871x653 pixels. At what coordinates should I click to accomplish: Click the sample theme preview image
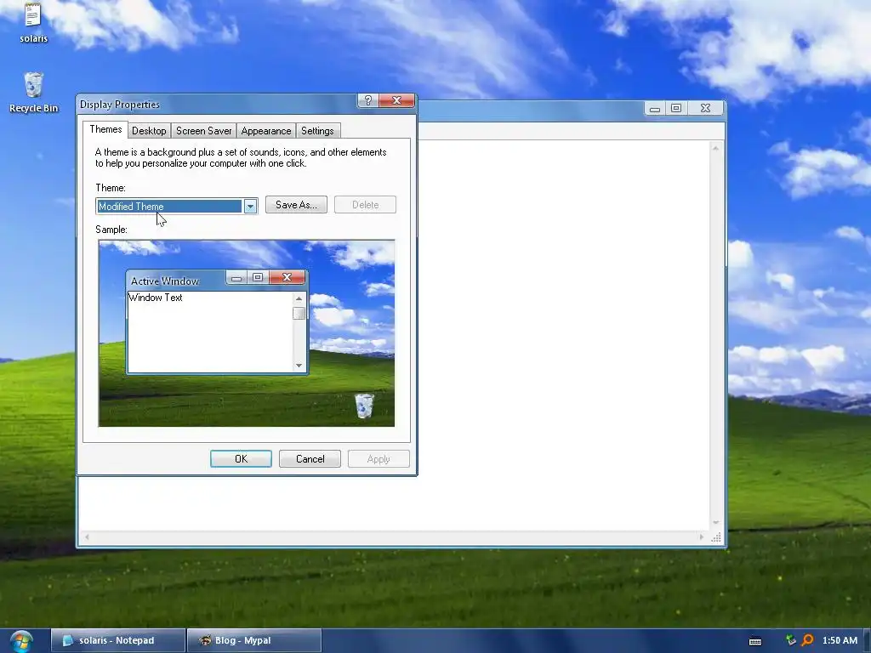tap(247, 333)
